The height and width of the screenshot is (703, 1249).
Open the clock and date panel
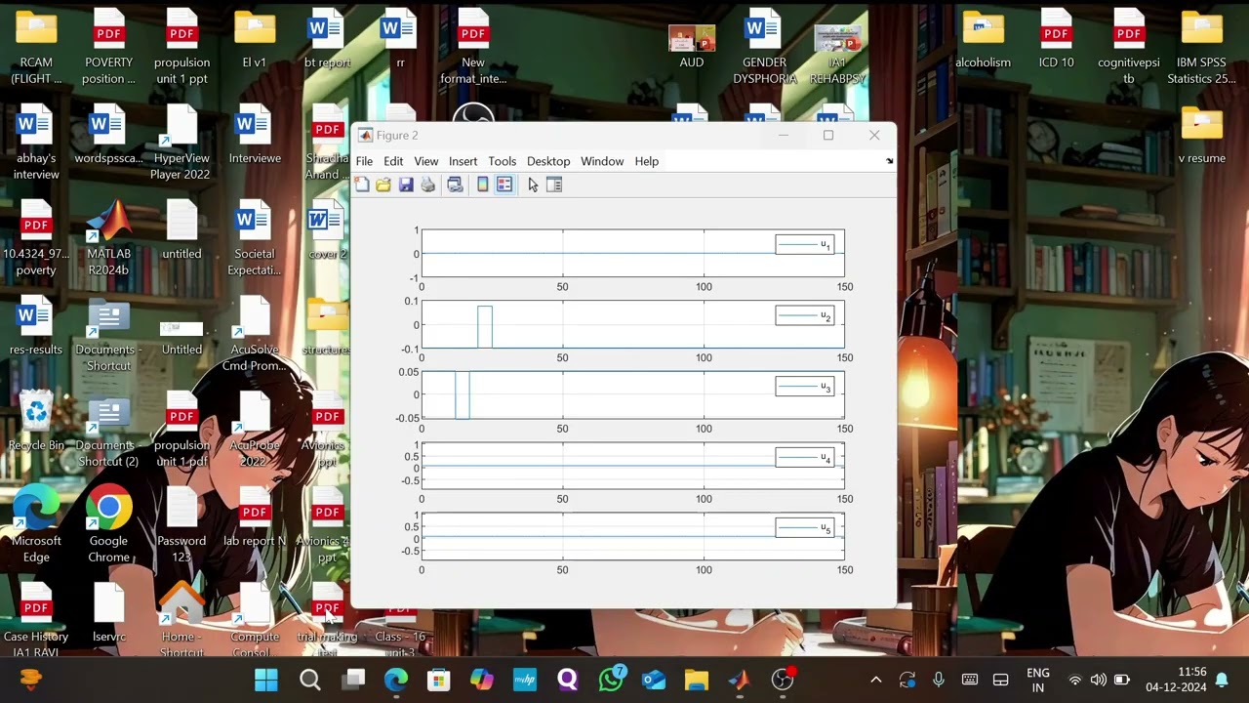(x=1176, y=680)
